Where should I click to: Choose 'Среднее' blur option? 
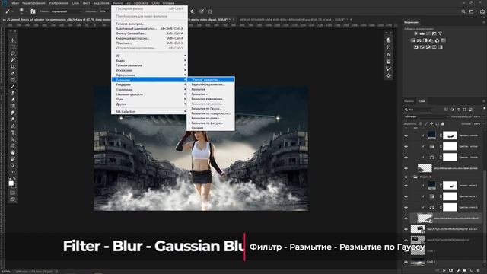[x=211, y=128]
